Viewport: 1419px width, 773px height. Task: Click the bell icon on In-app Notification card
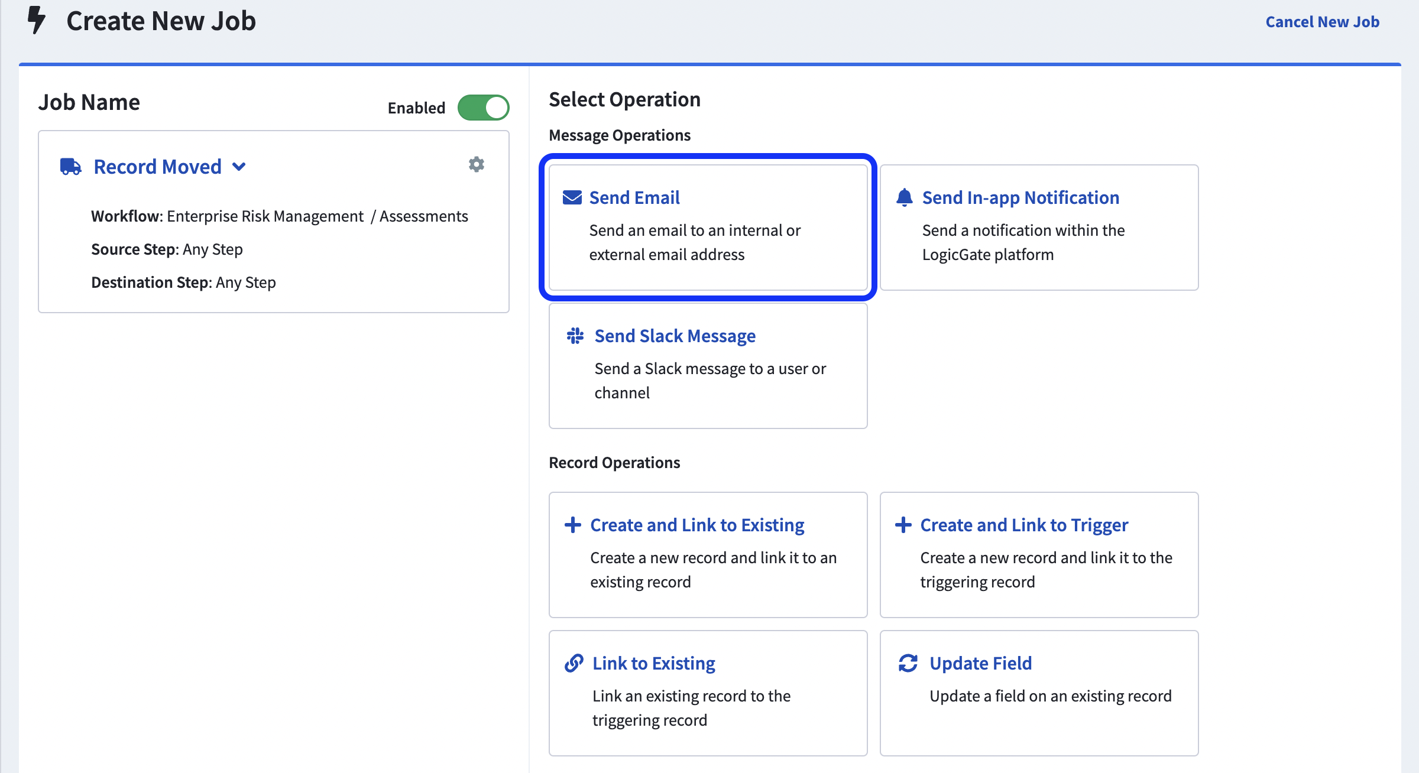905,197
